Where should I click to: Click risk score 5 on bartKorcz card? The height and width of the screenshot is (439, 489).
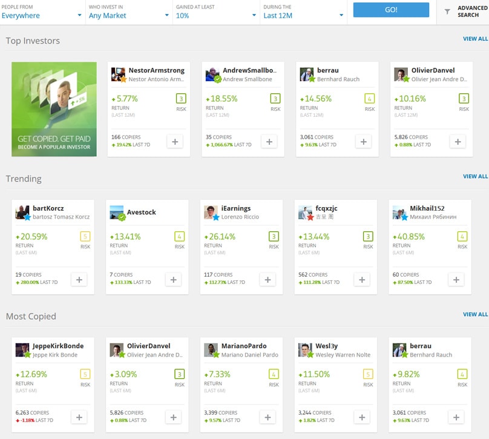(85, 236)
